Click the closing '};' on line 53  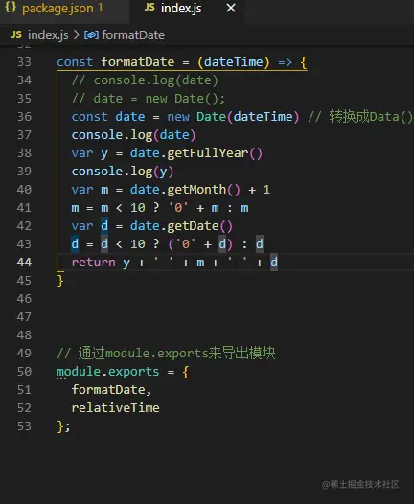click(63, 426)
